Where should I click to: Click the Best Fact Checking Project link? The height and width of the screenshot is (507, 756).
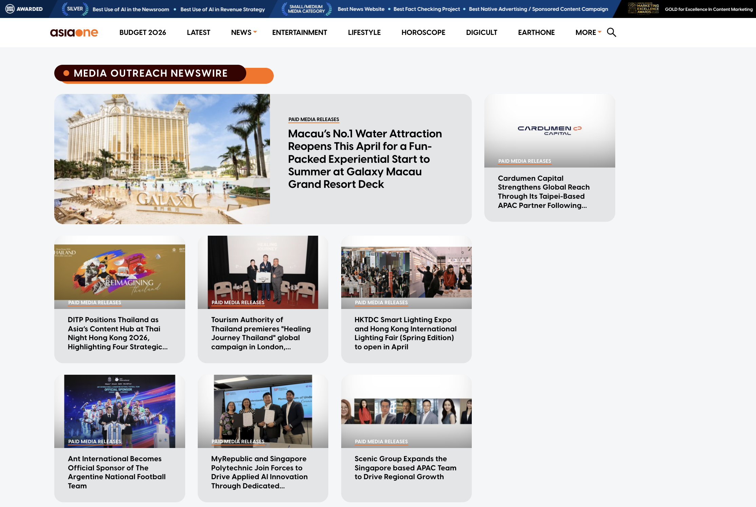[426, 9]
